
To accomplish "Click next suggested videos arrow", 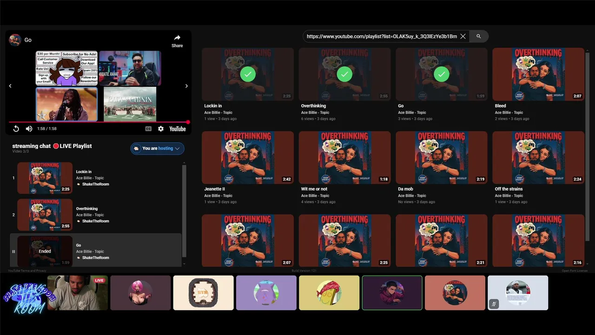I will pyautogui.click(x=186, y=86).
